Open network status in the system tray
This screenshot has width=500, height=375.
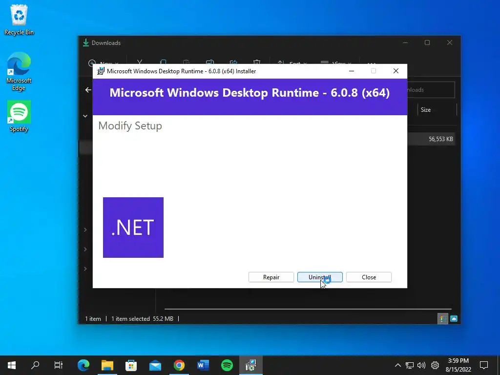tap(410, 365)
